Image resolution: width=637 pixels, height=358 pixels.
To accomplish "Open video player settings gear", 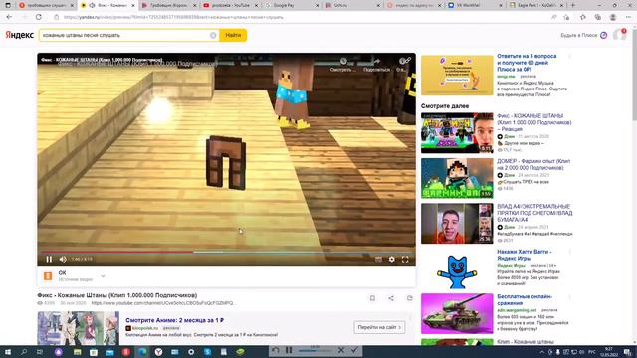I will point(391,259).
